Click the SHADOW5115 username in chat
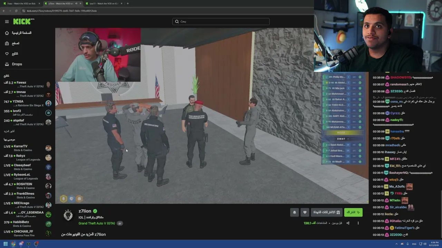Image resolution: width=442 pixels, height=248 pixels. coord(401,77)
